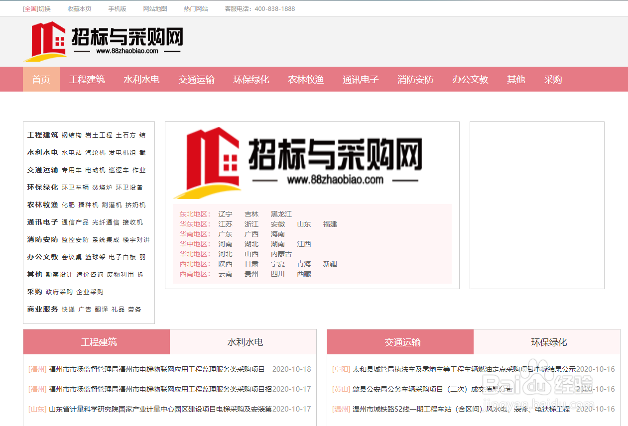This screenshot has width=628, height=426.
Task: Click 环卫车辆 sidebar link
Action: click(75, 188)
